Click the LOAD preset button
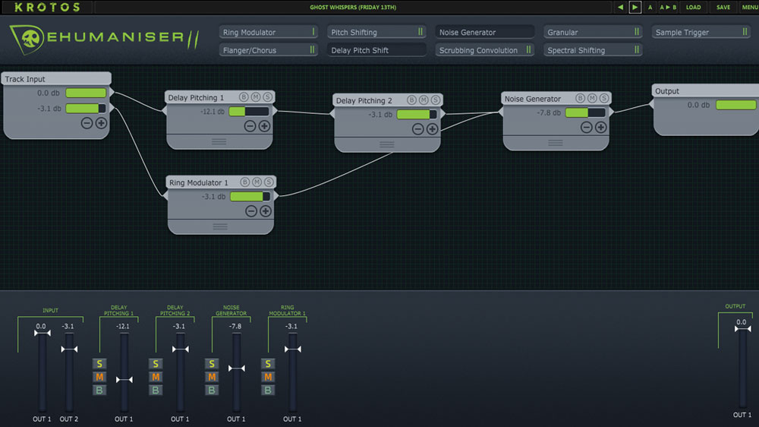The height and width of the screenshot is (427, 759). (x=693, y=8)
